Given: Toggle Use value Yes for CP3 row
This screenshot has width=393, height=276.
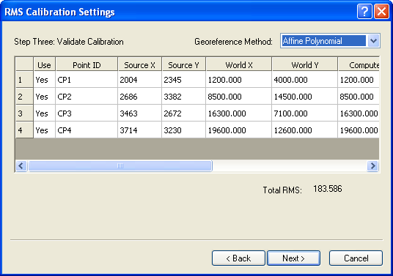Looking at the screenshot, I should click(45, 113).
